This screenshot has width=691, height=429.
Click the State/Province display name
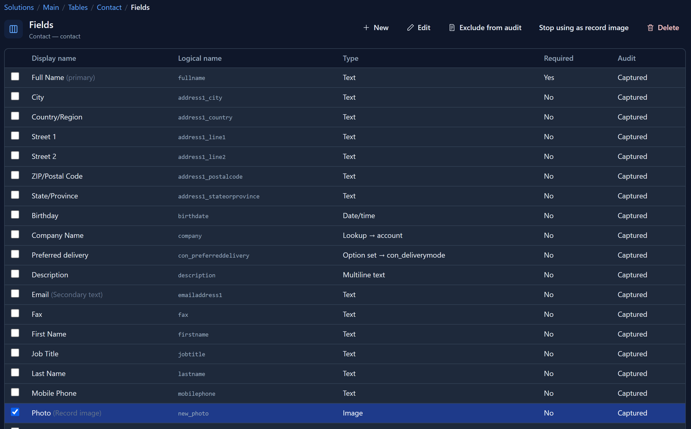(55, 196)
